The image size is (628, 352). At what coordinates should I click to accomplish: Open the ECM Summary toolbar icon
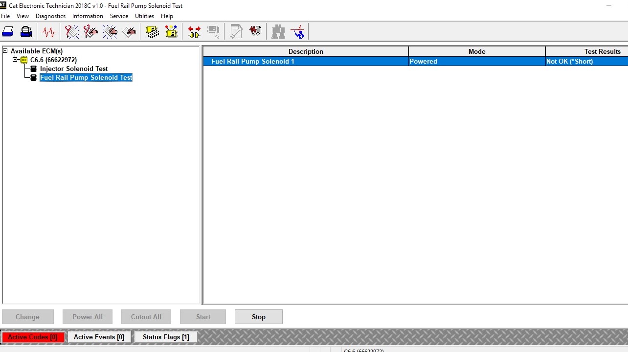click(153, 32)
